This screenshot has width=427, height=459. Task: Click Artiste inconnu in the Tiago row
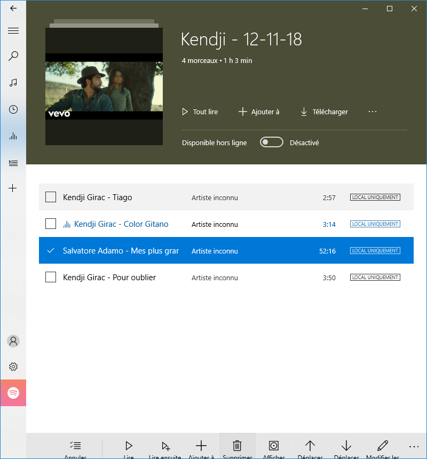(x=215, y=198)
